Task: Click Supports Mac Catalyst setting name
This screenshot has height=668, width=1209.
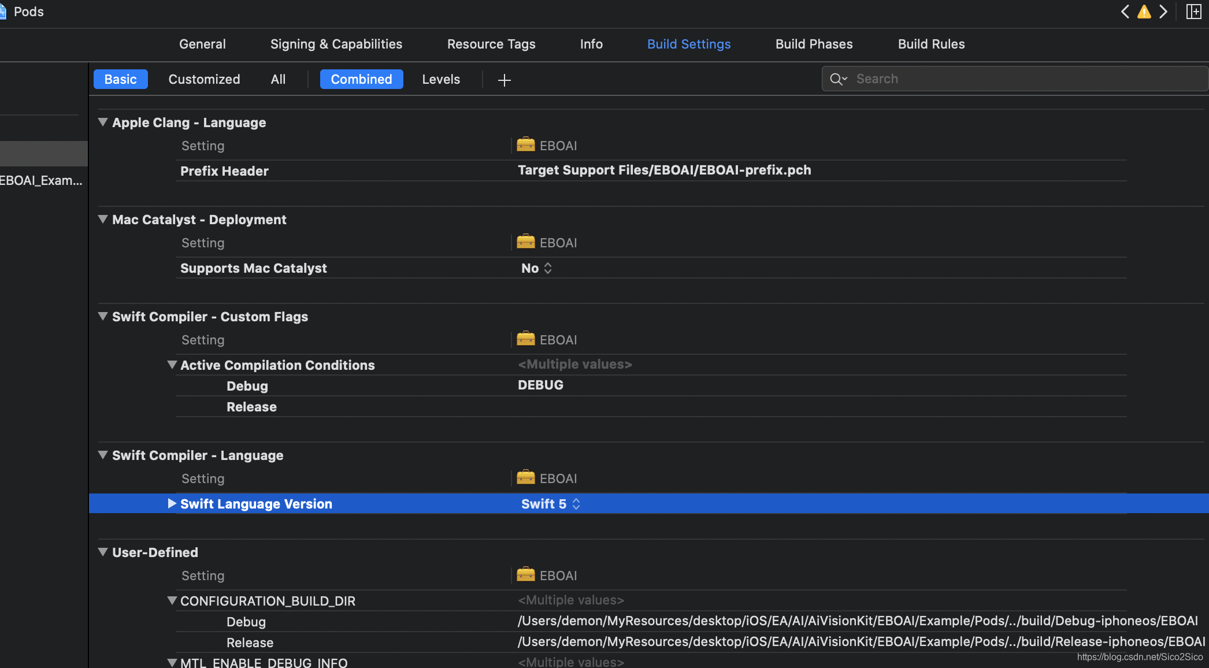Action: pyautogui.click(x=253, y=268)
